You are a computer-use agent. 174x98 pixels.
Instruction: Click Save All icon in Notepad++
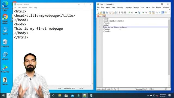tap(107, 13)
